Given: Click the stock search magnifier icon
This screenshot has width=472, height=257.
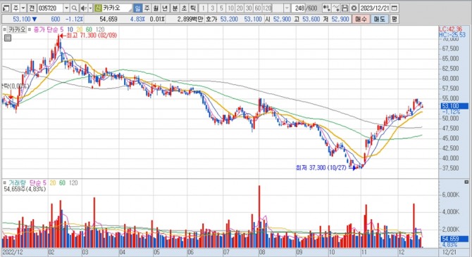Looking at the screenshot, I should click(74, 8).
